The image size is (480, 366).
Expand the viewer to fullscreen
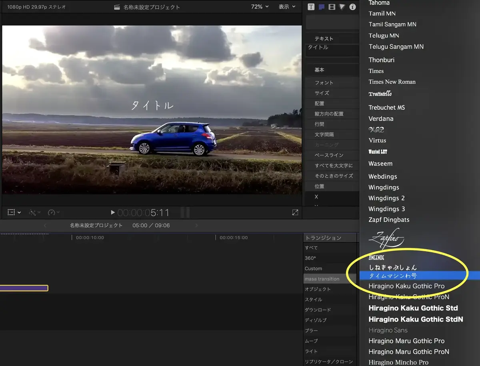295,212
